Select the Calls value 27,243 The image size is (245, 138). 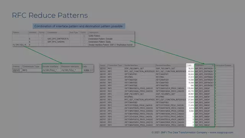point(190,100)
